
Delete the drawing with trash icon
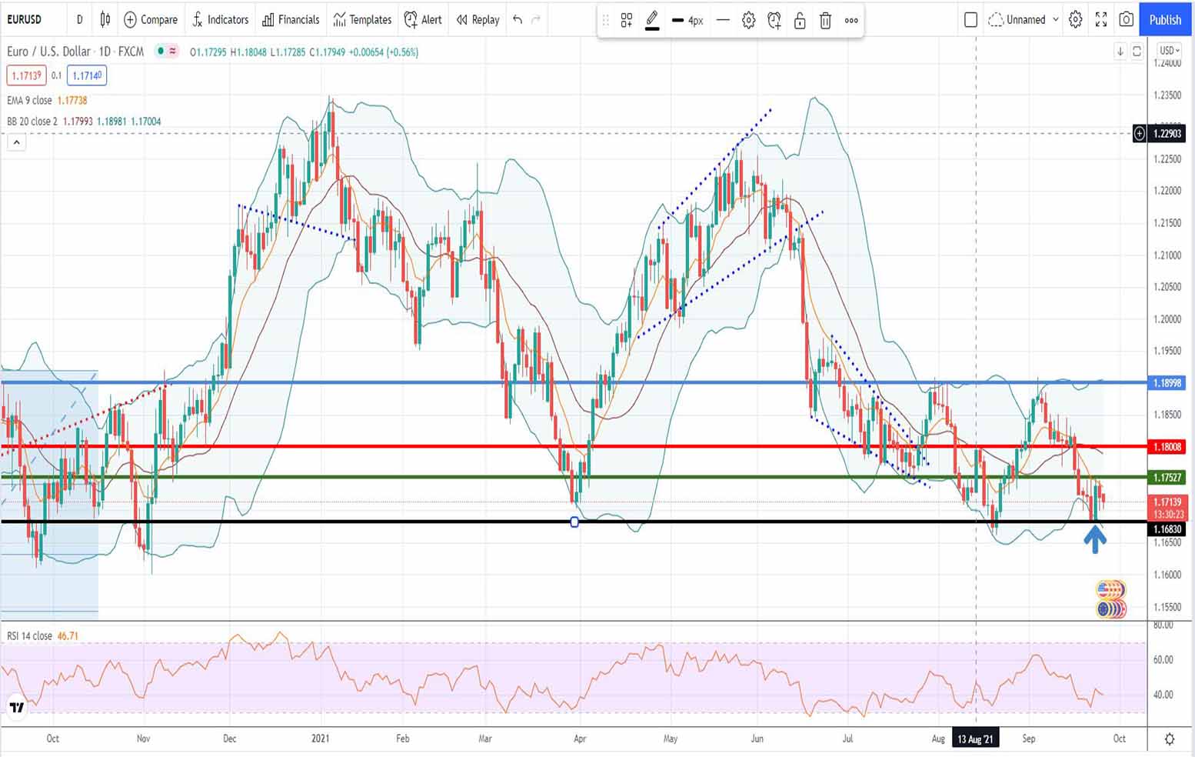click(825, 21)
